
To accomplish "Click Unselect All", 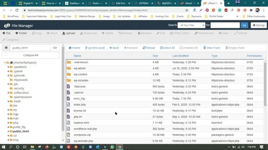I will pyautogui.click(x=189, y=48).
